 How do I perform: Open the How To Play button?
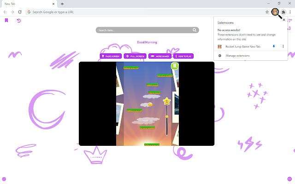183,56
